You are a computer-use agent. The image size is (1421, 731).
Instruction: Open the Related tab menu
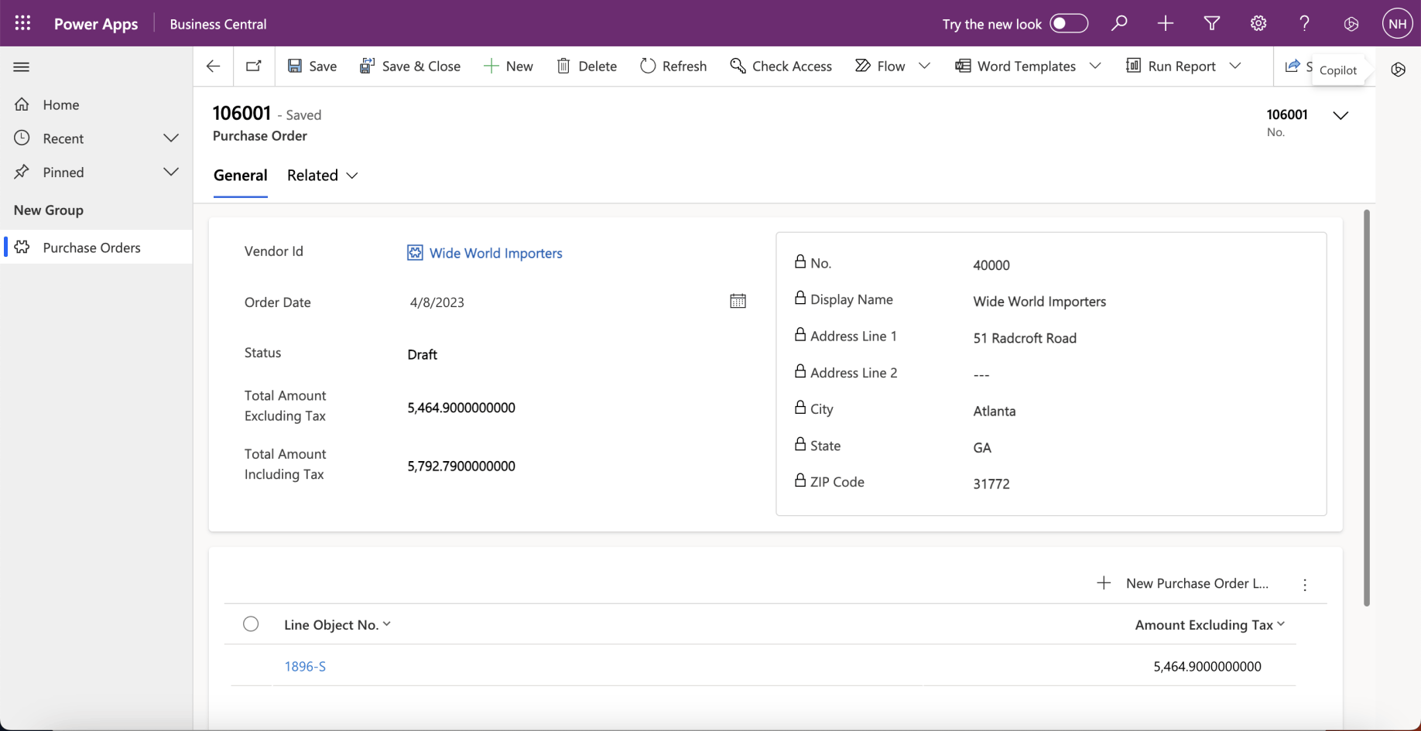click(x=322, y=176)
